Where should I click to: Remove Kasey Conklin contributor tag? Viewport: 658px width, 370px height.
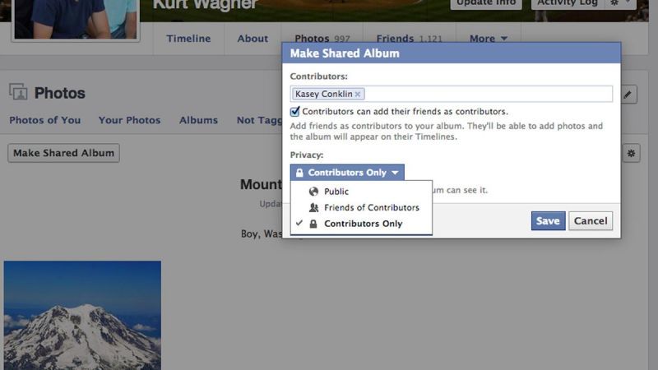tap(358, 95)
